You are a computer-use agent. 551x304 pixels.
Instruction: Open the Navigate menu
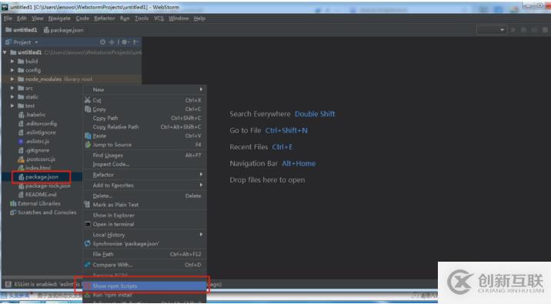tap(59, 18)
